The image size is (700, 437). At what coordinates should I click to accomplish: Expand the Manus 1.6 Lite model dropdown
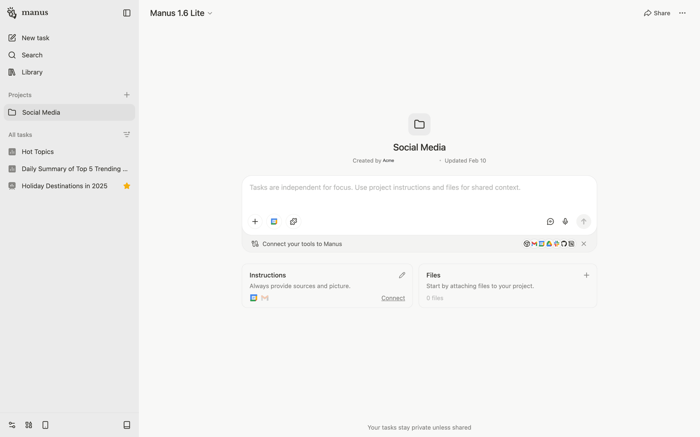click(x=181, y=13)
